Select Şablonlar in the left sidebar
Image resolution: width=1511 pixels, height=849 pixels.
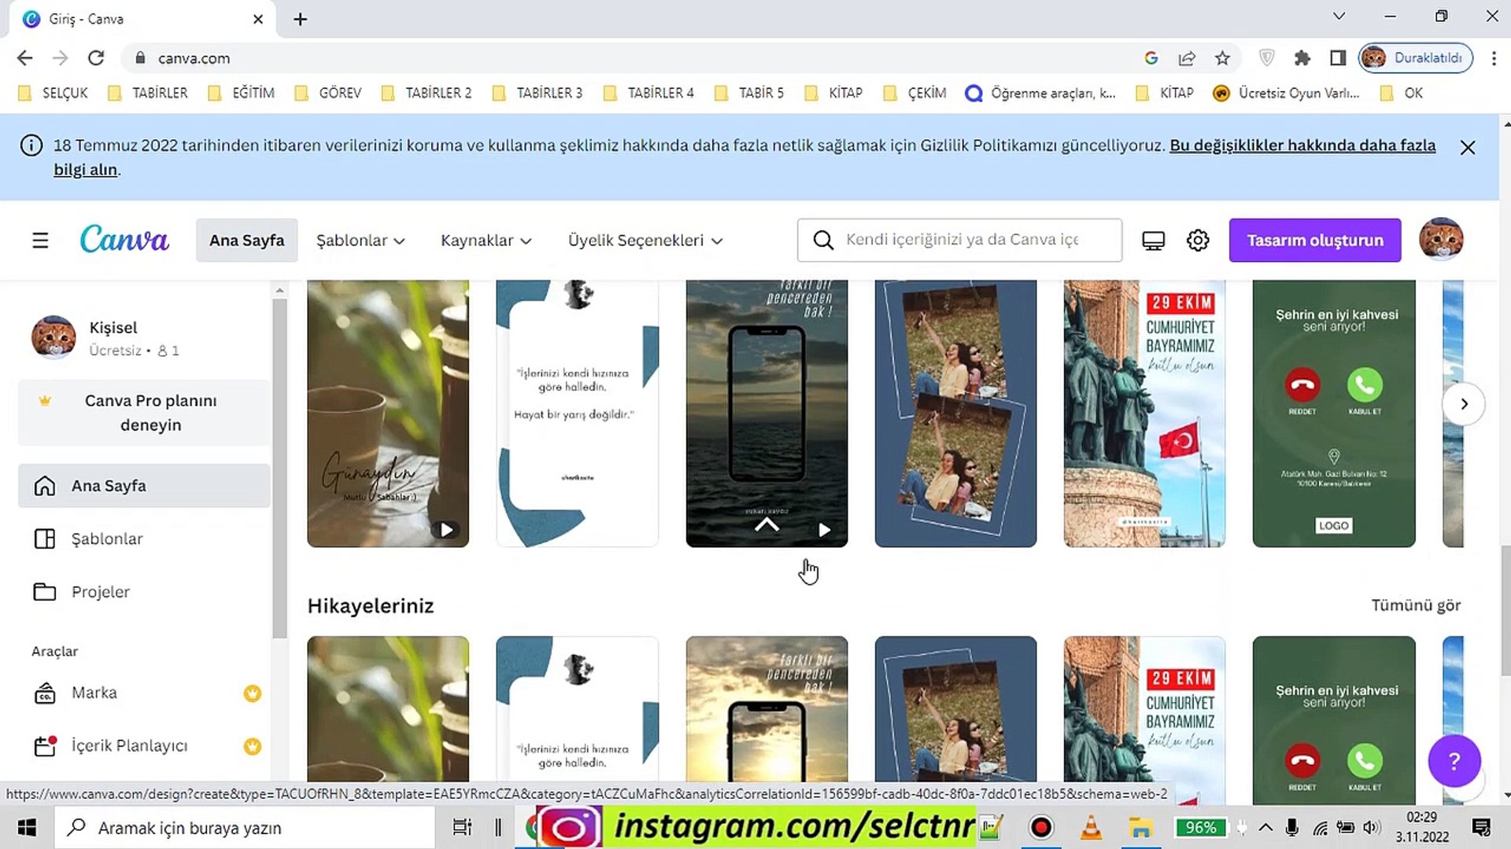click(x=107, y=539)
